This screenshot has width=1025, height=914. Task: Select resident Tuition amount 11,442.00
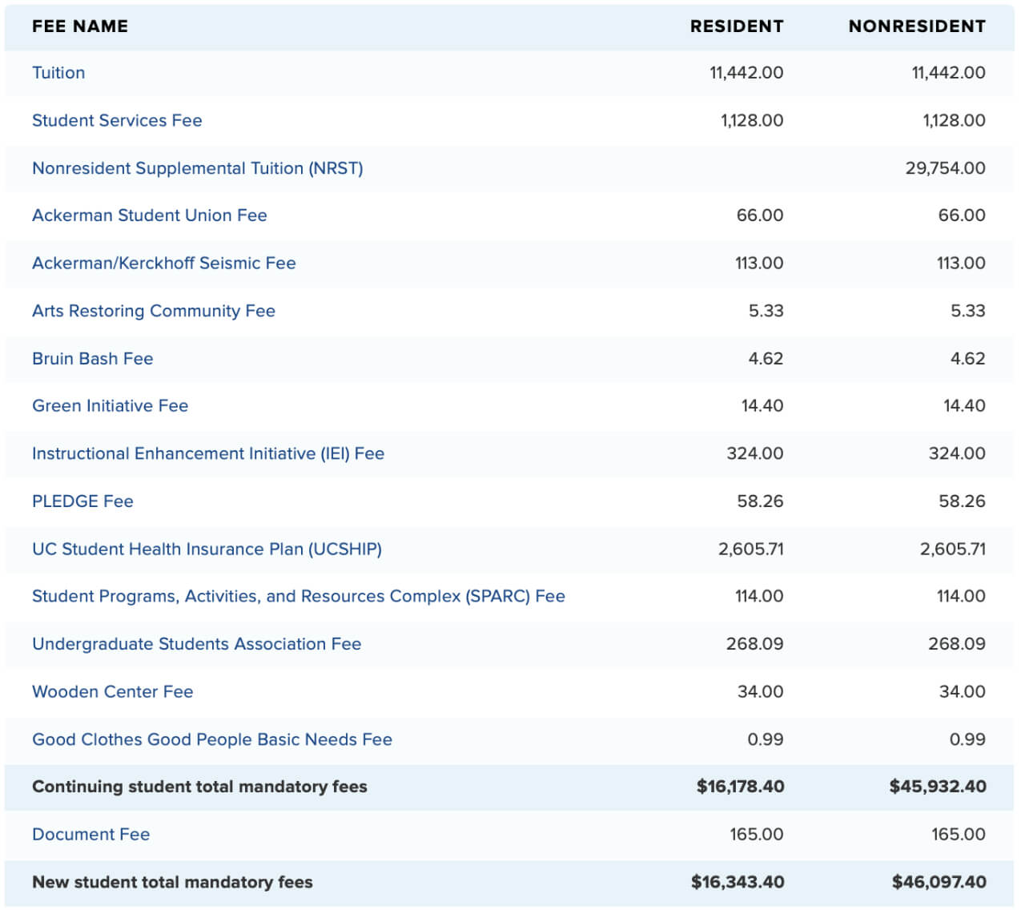[x=746, y=73]
